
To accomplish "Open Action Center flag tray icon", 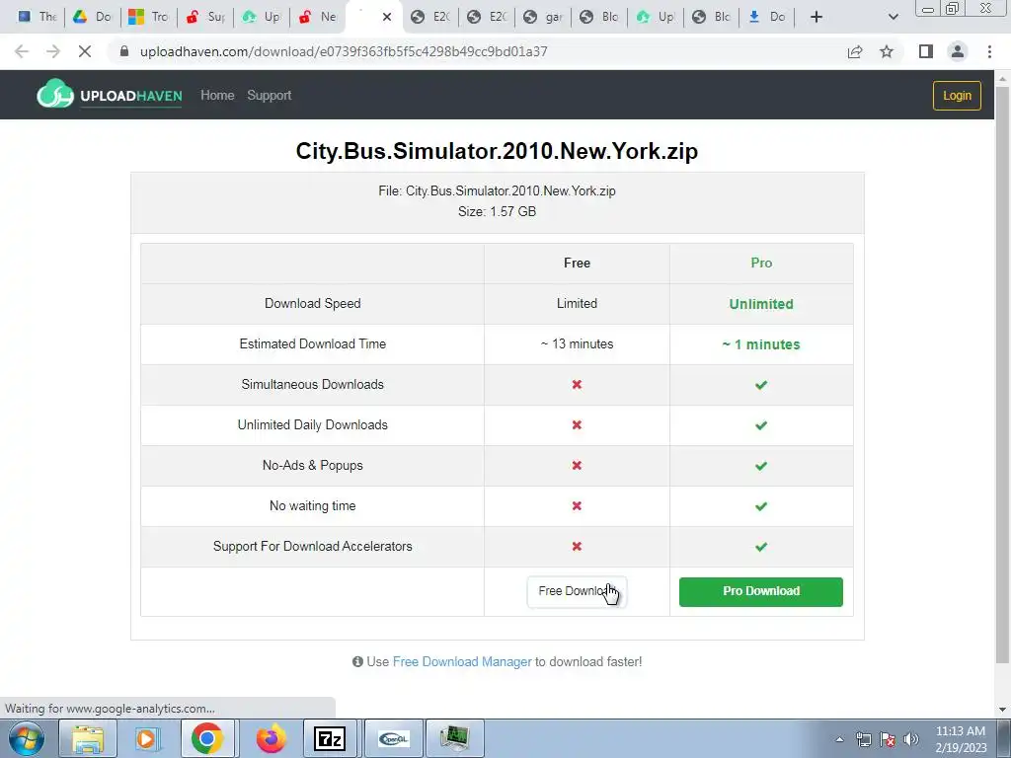I will coord(888,740).
